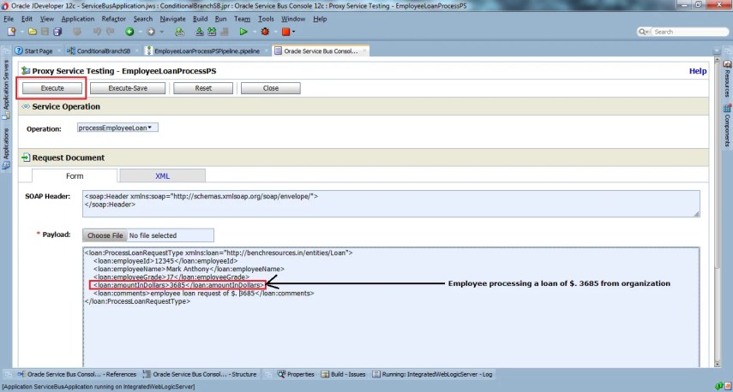733x392 pixels.
Task: Open the Window menu
Action: (293, 19)
